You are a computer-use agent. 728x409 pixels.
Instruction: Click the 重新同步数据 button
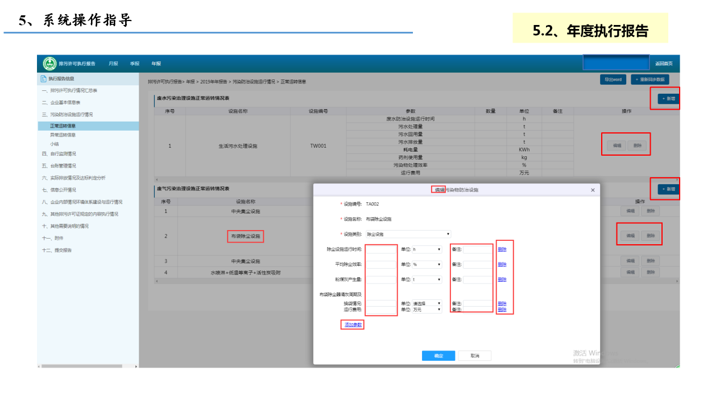(650, 80)
